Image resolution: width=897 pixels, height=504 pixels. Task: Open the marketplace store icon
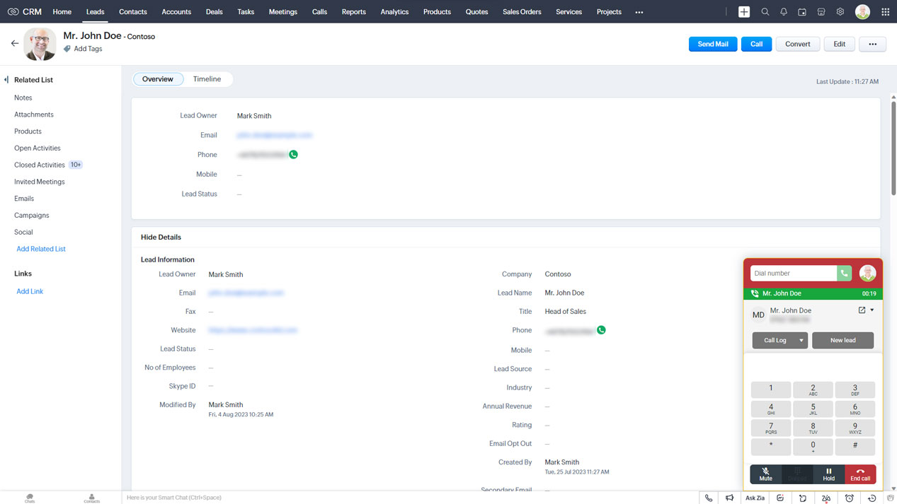[x=821, y=12]
